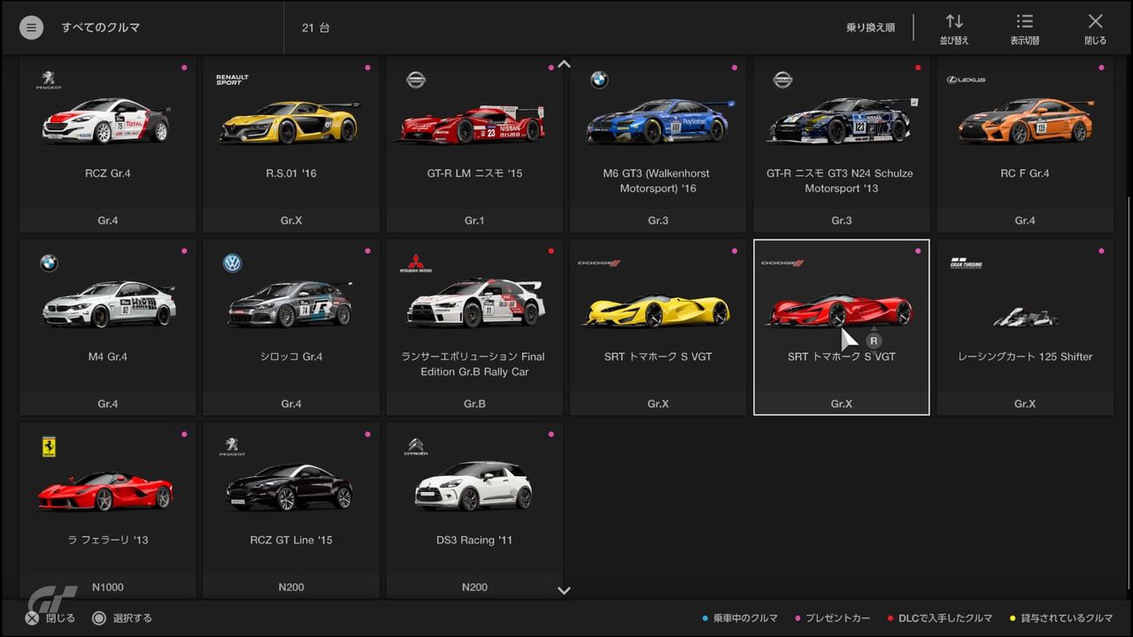Click the Gr.X class label under R.S.01 '16
This screenshot has height=637, width=1133.
click(291, 220)
